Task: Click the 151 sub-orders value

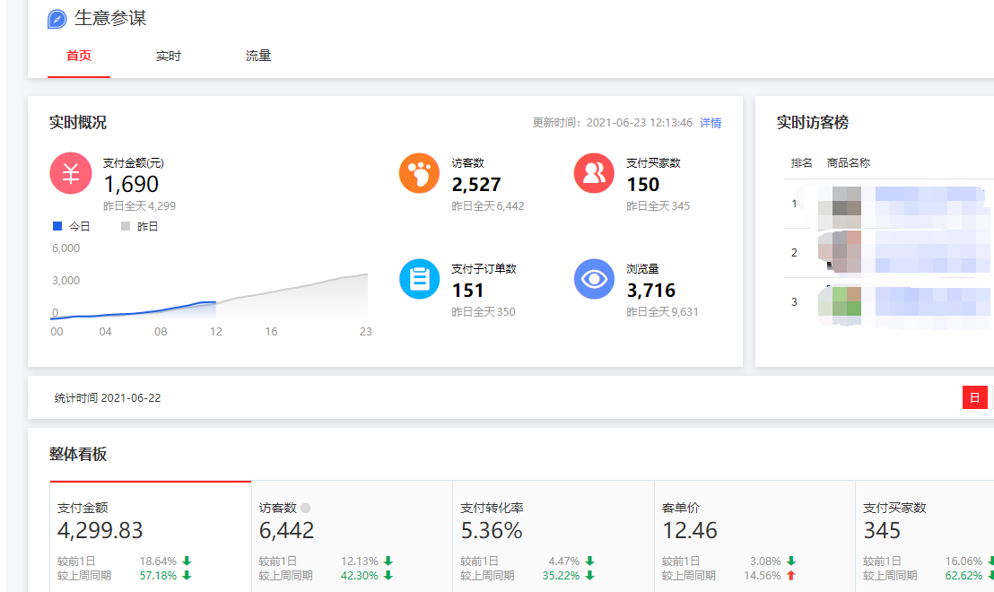Action: [467, 291]
